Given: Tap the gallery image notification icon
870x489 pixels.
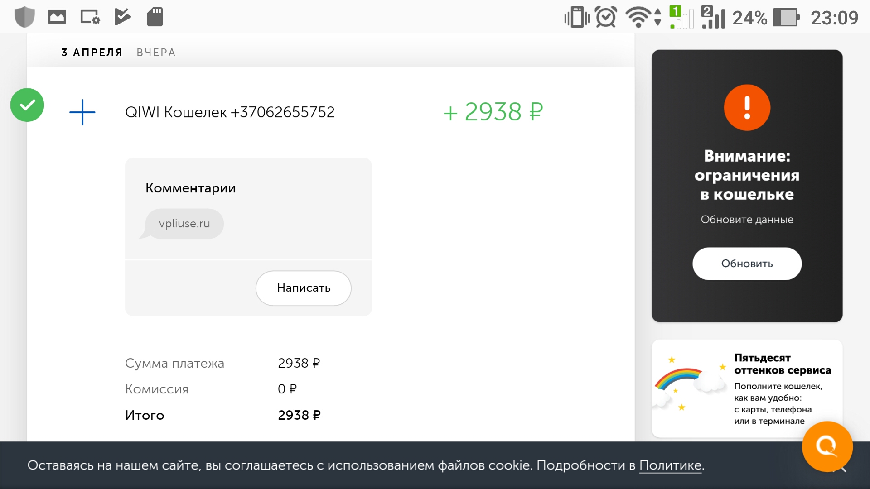Looking at the screenshot, I should click(57, 17).
